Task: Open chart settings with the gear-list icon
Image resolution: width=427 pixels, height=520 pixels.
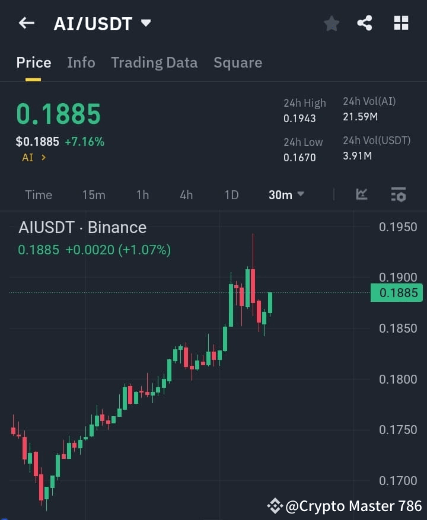Action: coord(398,194)
